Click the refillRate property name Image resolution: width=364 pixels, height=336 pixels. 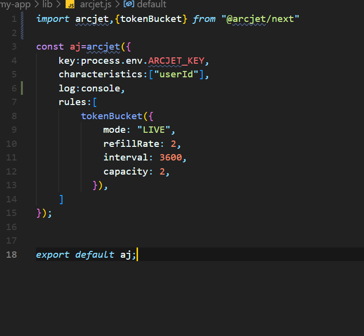131,144
